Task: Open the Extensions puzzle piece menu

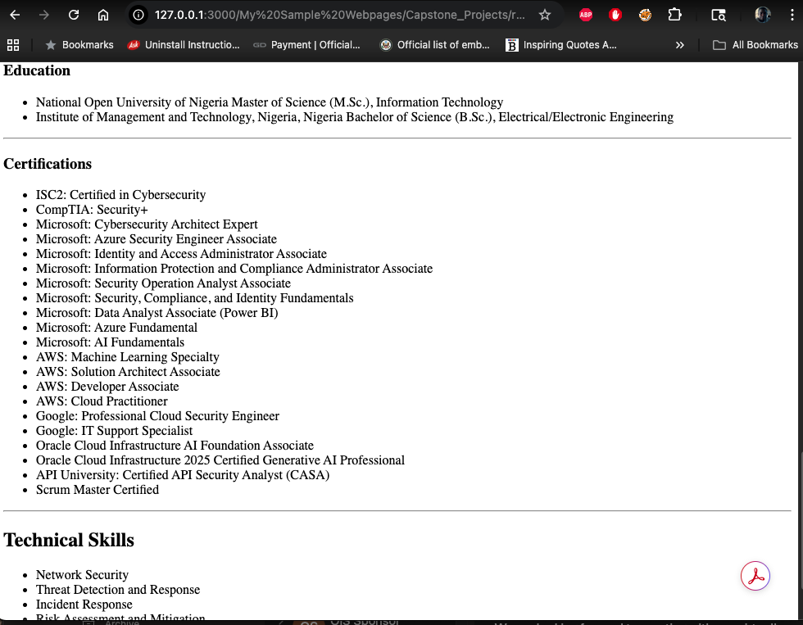Action: (x=674, y=15)
